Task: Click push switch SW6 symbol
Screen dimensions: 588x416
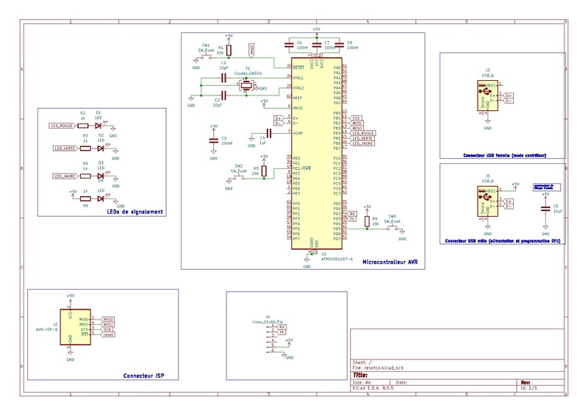Action: click(x=396, y=229)
